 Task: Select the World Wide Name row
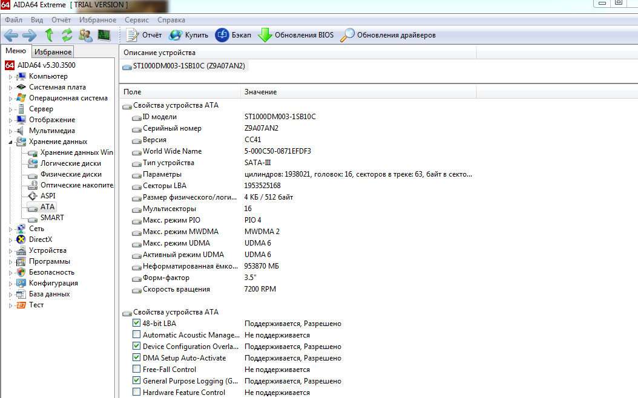point(298,151)
